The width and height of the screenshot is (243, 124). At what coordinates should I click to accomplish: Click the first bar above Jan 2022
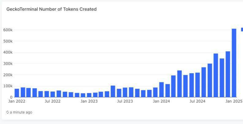tap(17, 93)
